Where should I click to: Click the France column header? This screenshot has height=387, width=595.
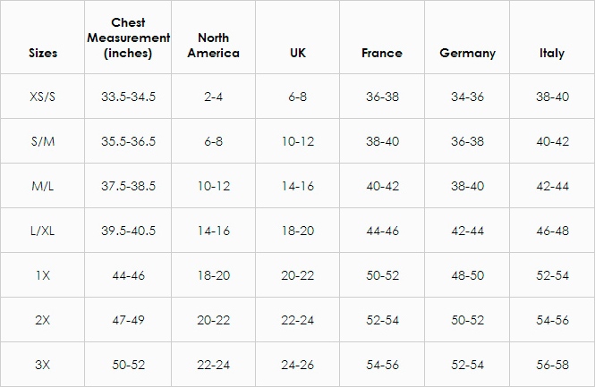(382, 53)
